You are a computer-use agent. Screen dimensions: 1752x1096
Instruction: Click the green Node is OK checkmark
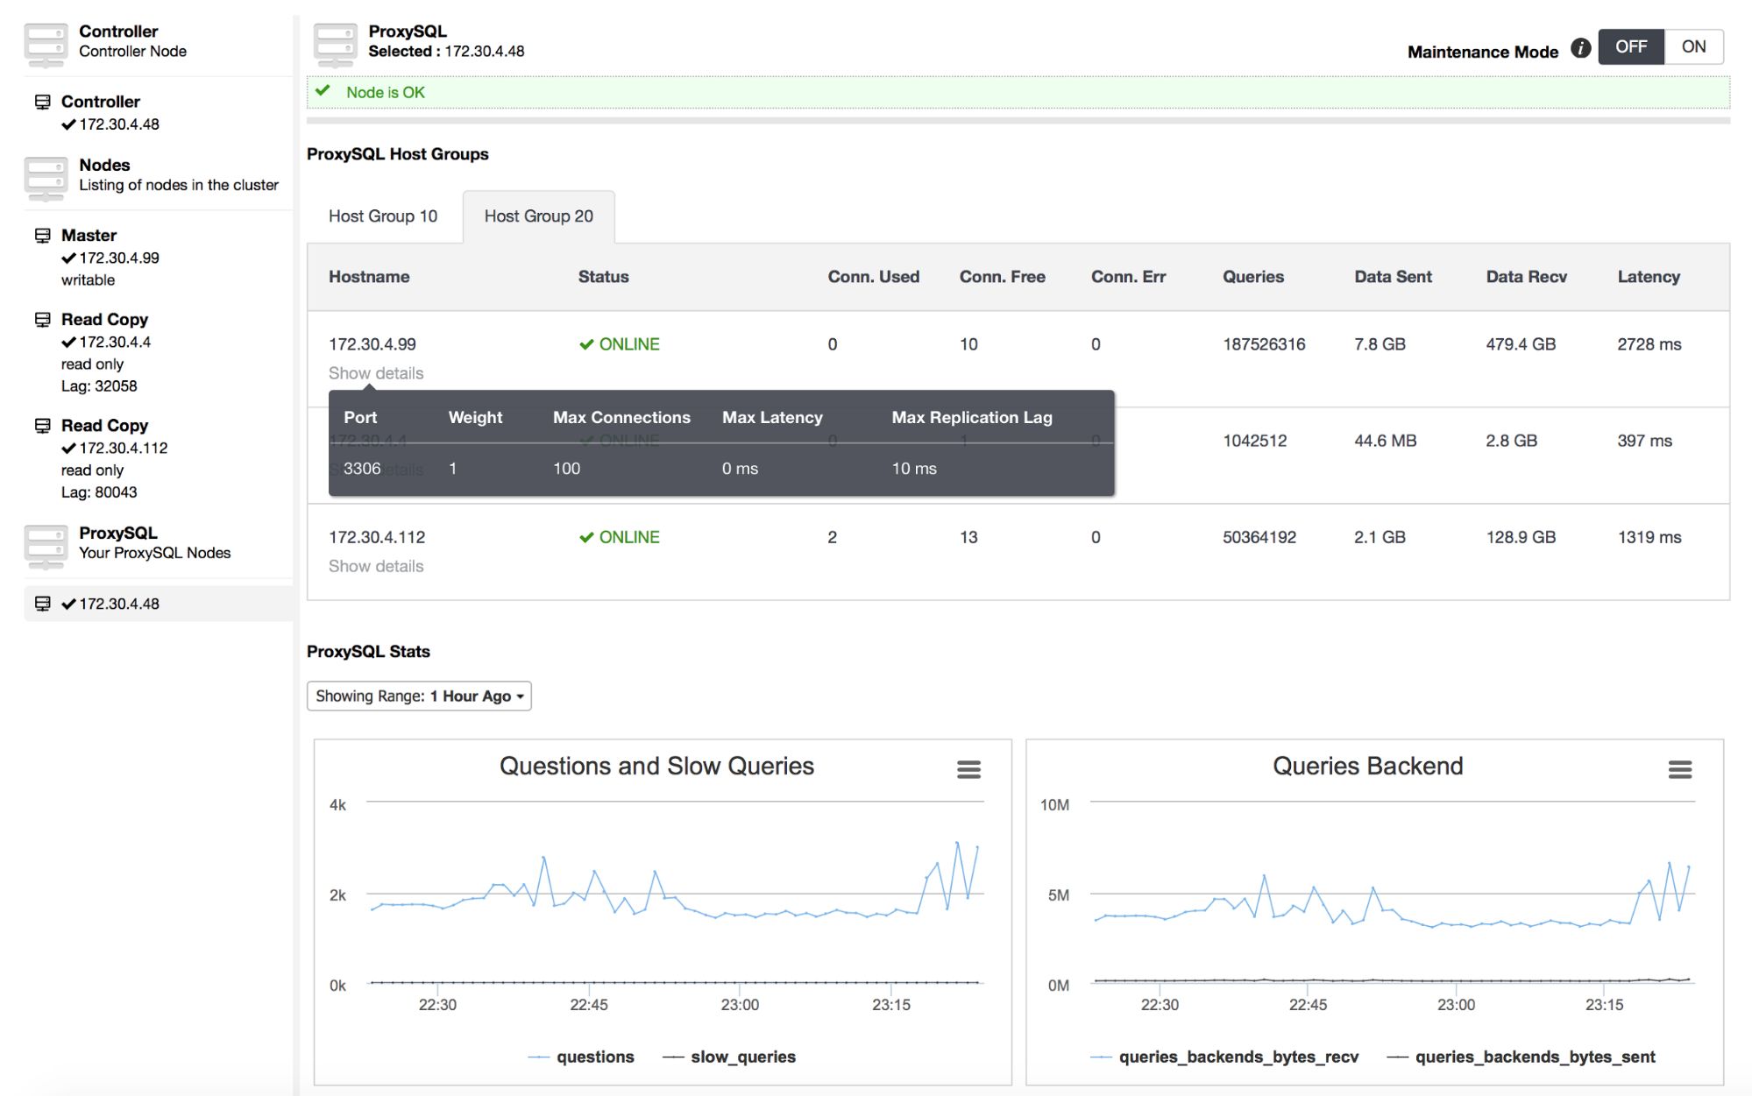click(x=323, y=91)
